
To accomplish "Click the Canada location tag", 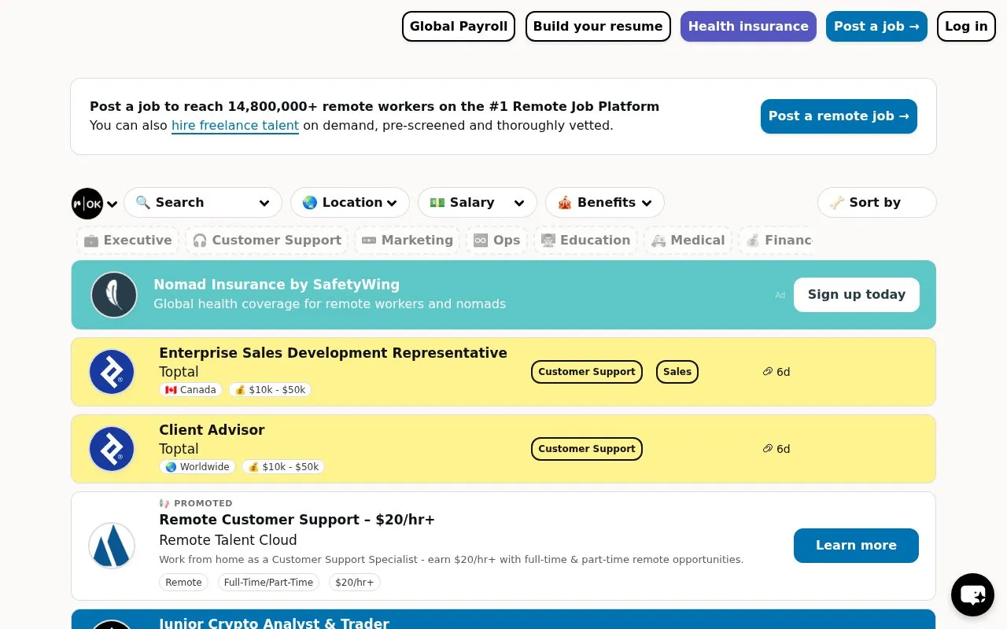I will pyautogui.click(x=190, y=390).
